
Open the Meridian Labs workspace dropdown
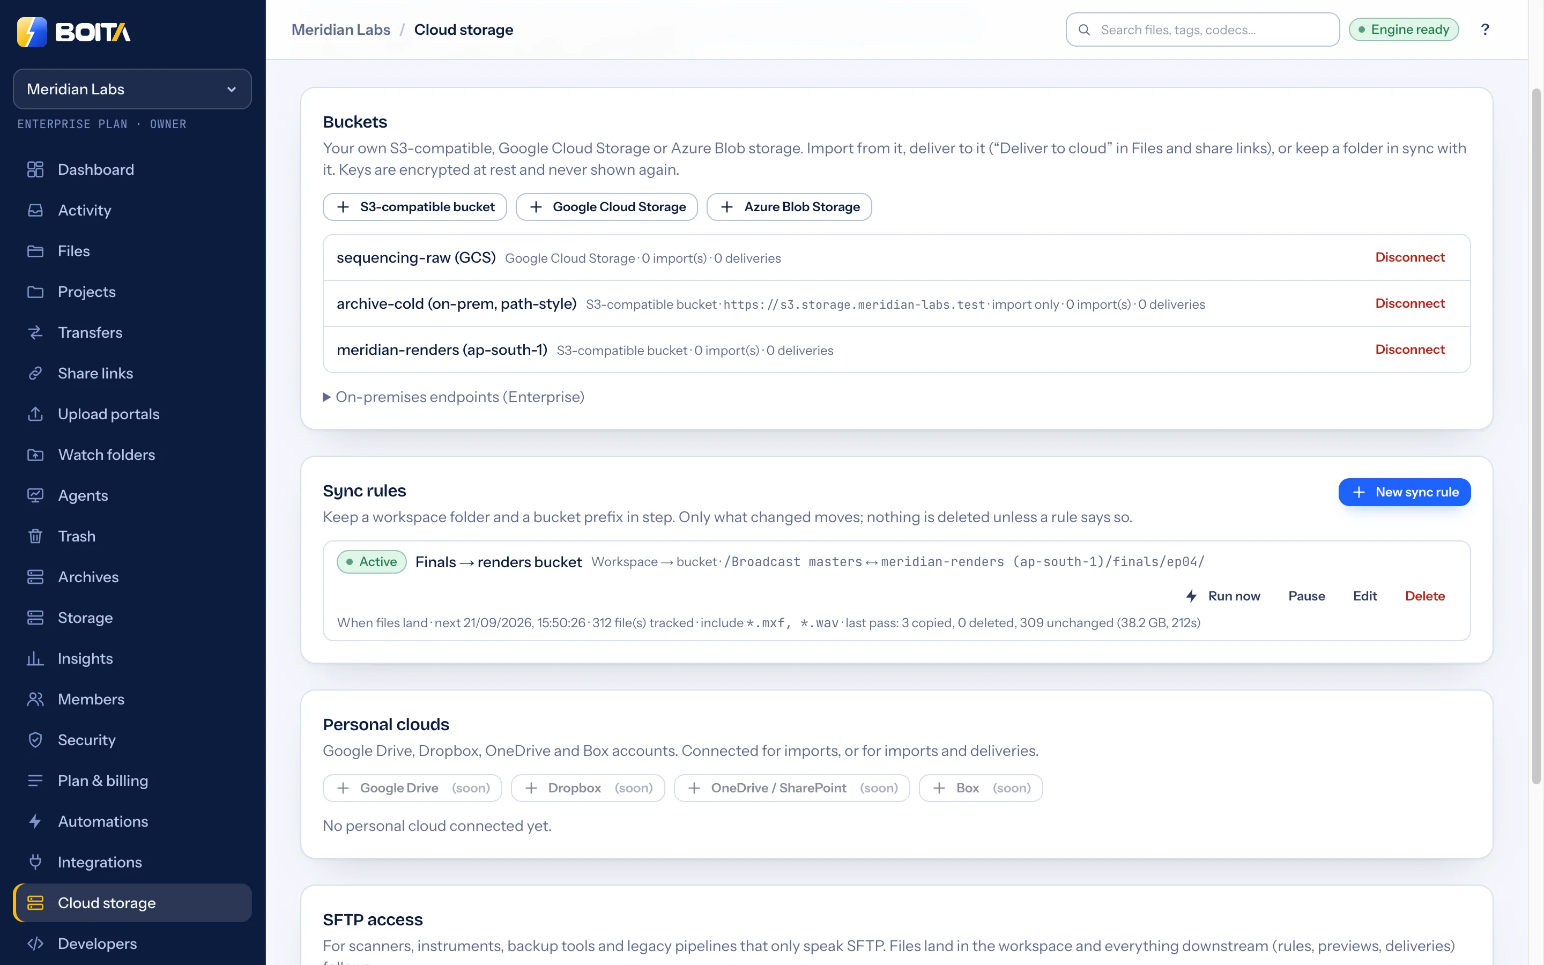pos(132,88)
